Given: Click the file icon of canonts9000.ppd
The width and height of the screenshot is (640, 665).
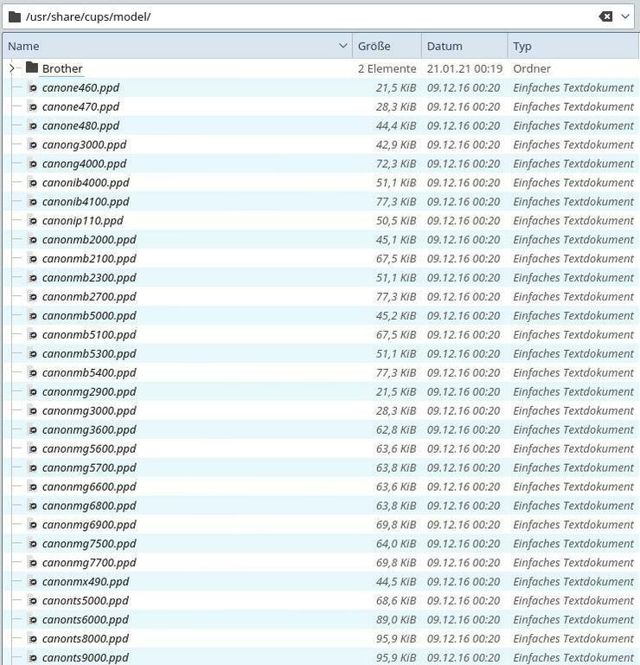Looking at the screenshot, I should [x=33, y=657].
